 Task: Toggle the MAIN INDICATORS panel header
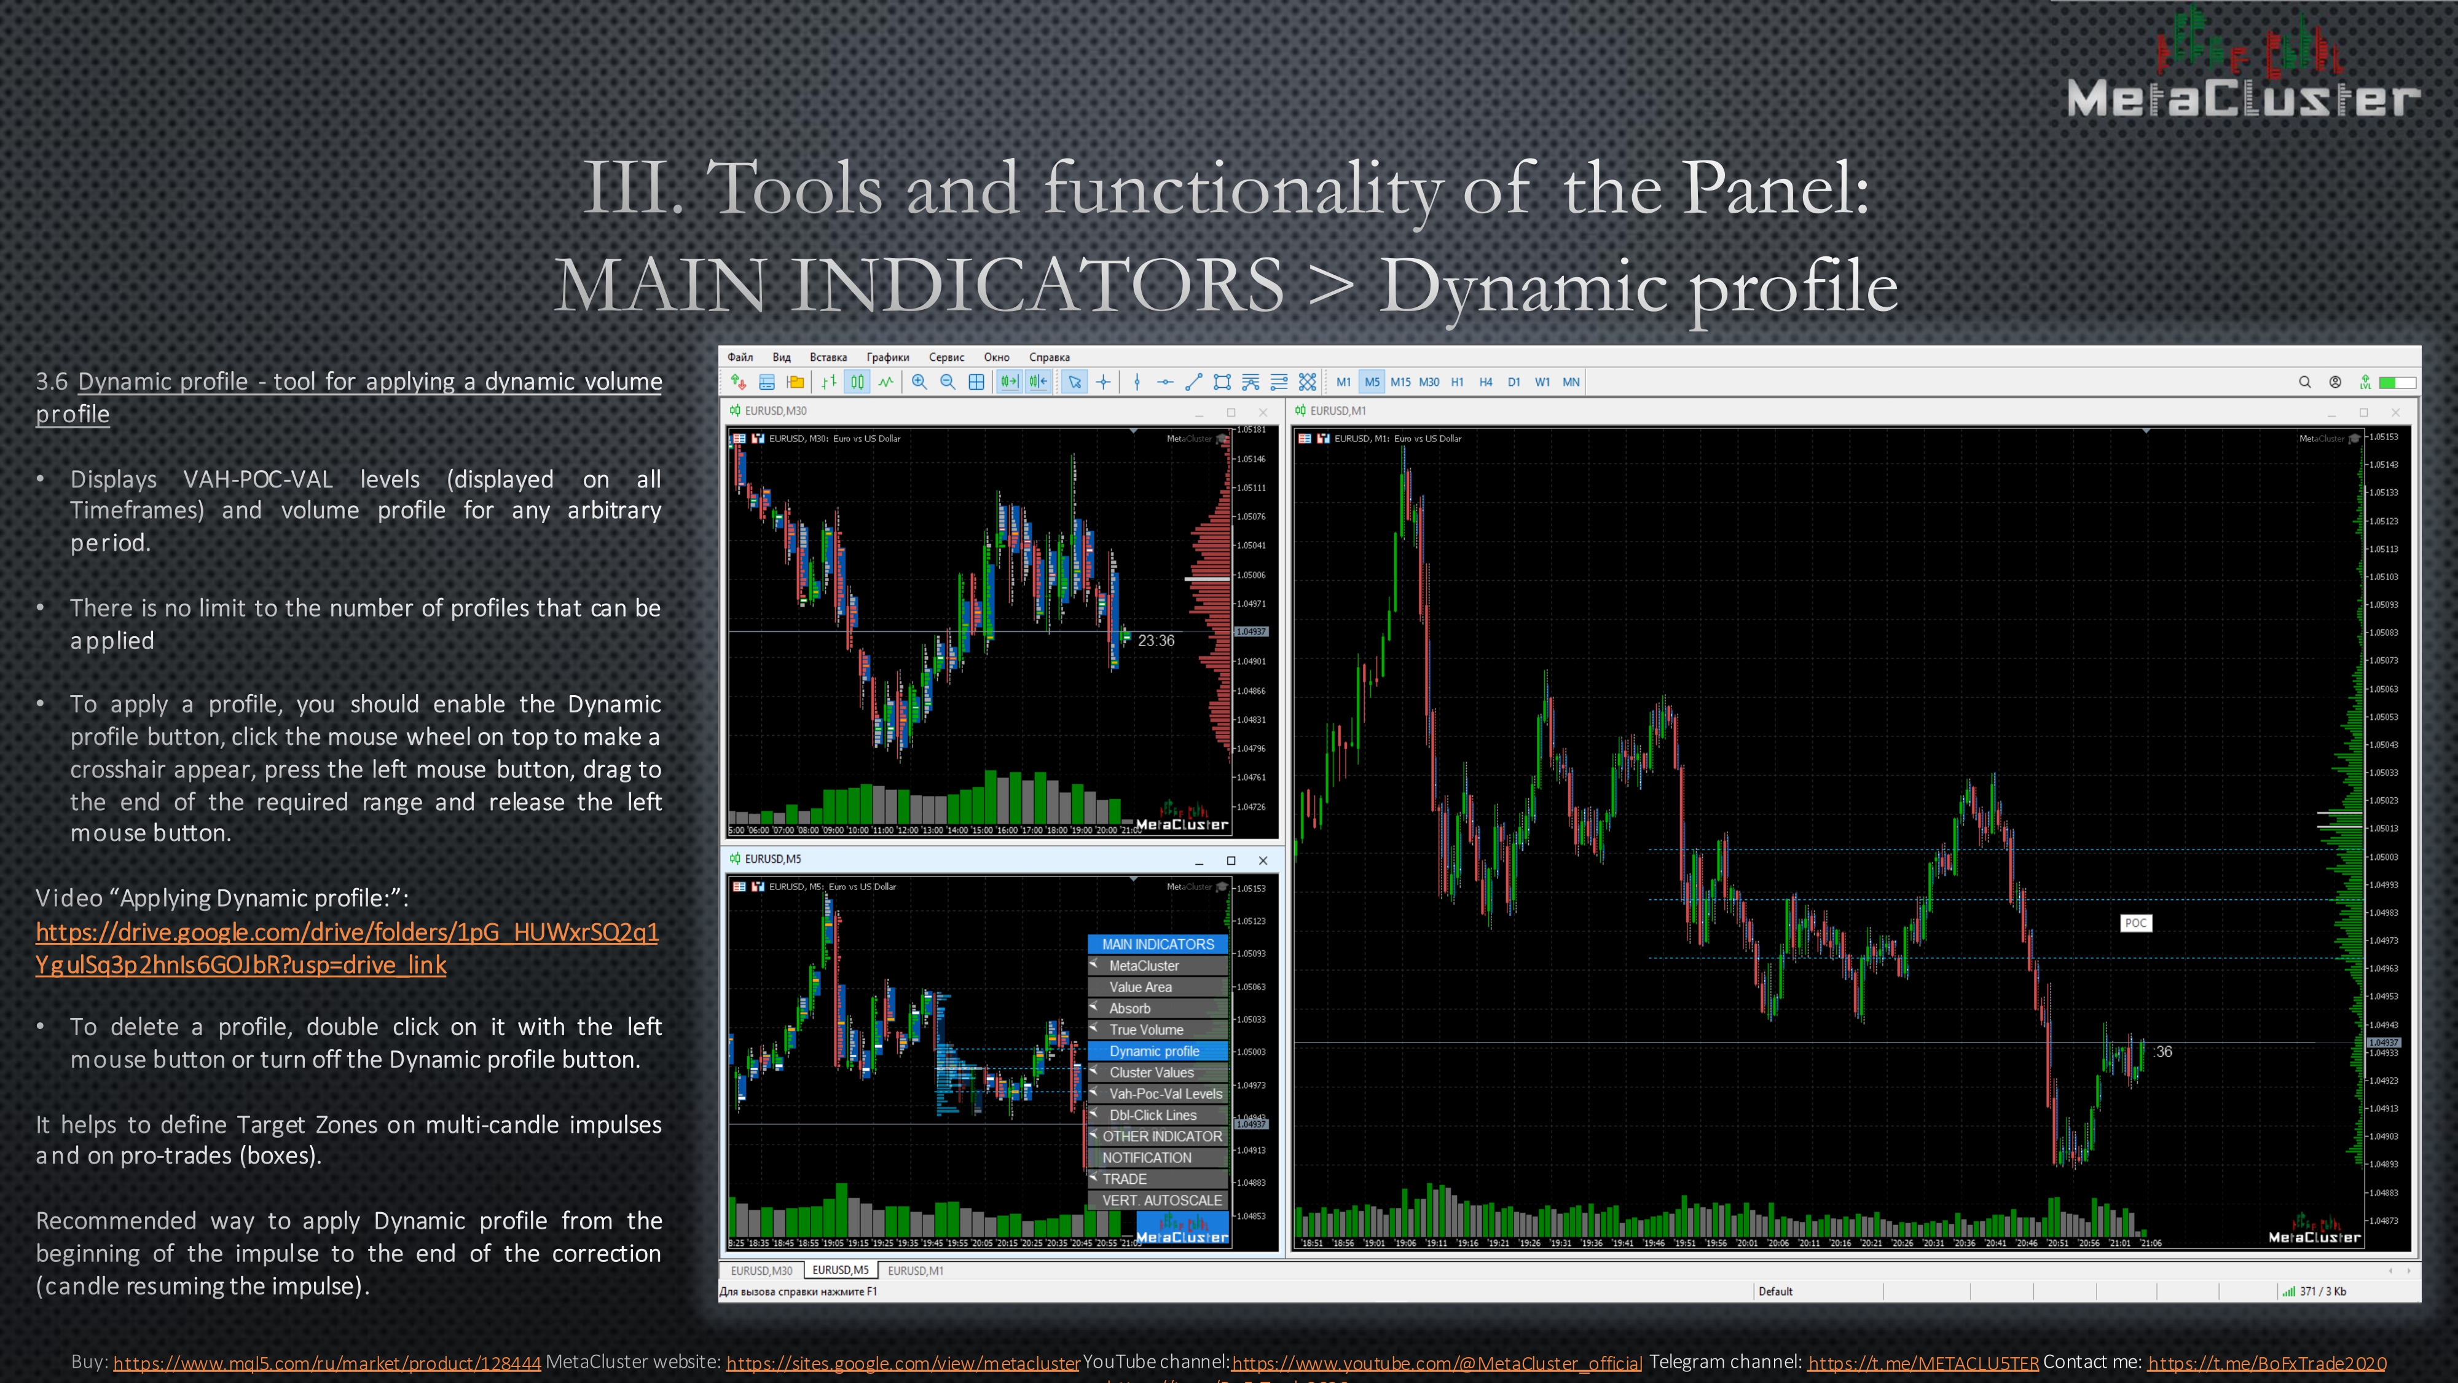coord(1158,944)
